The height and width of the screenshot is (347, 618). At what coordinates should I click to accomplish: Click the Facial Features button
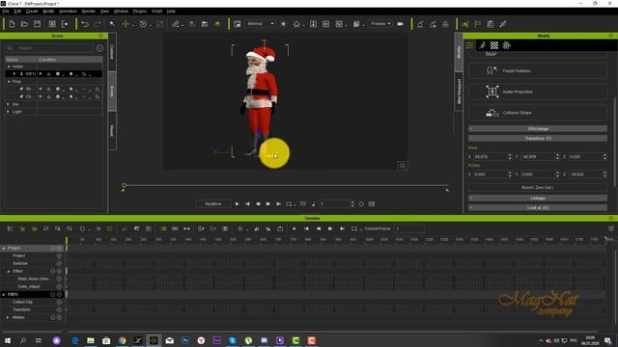(538, 70)
